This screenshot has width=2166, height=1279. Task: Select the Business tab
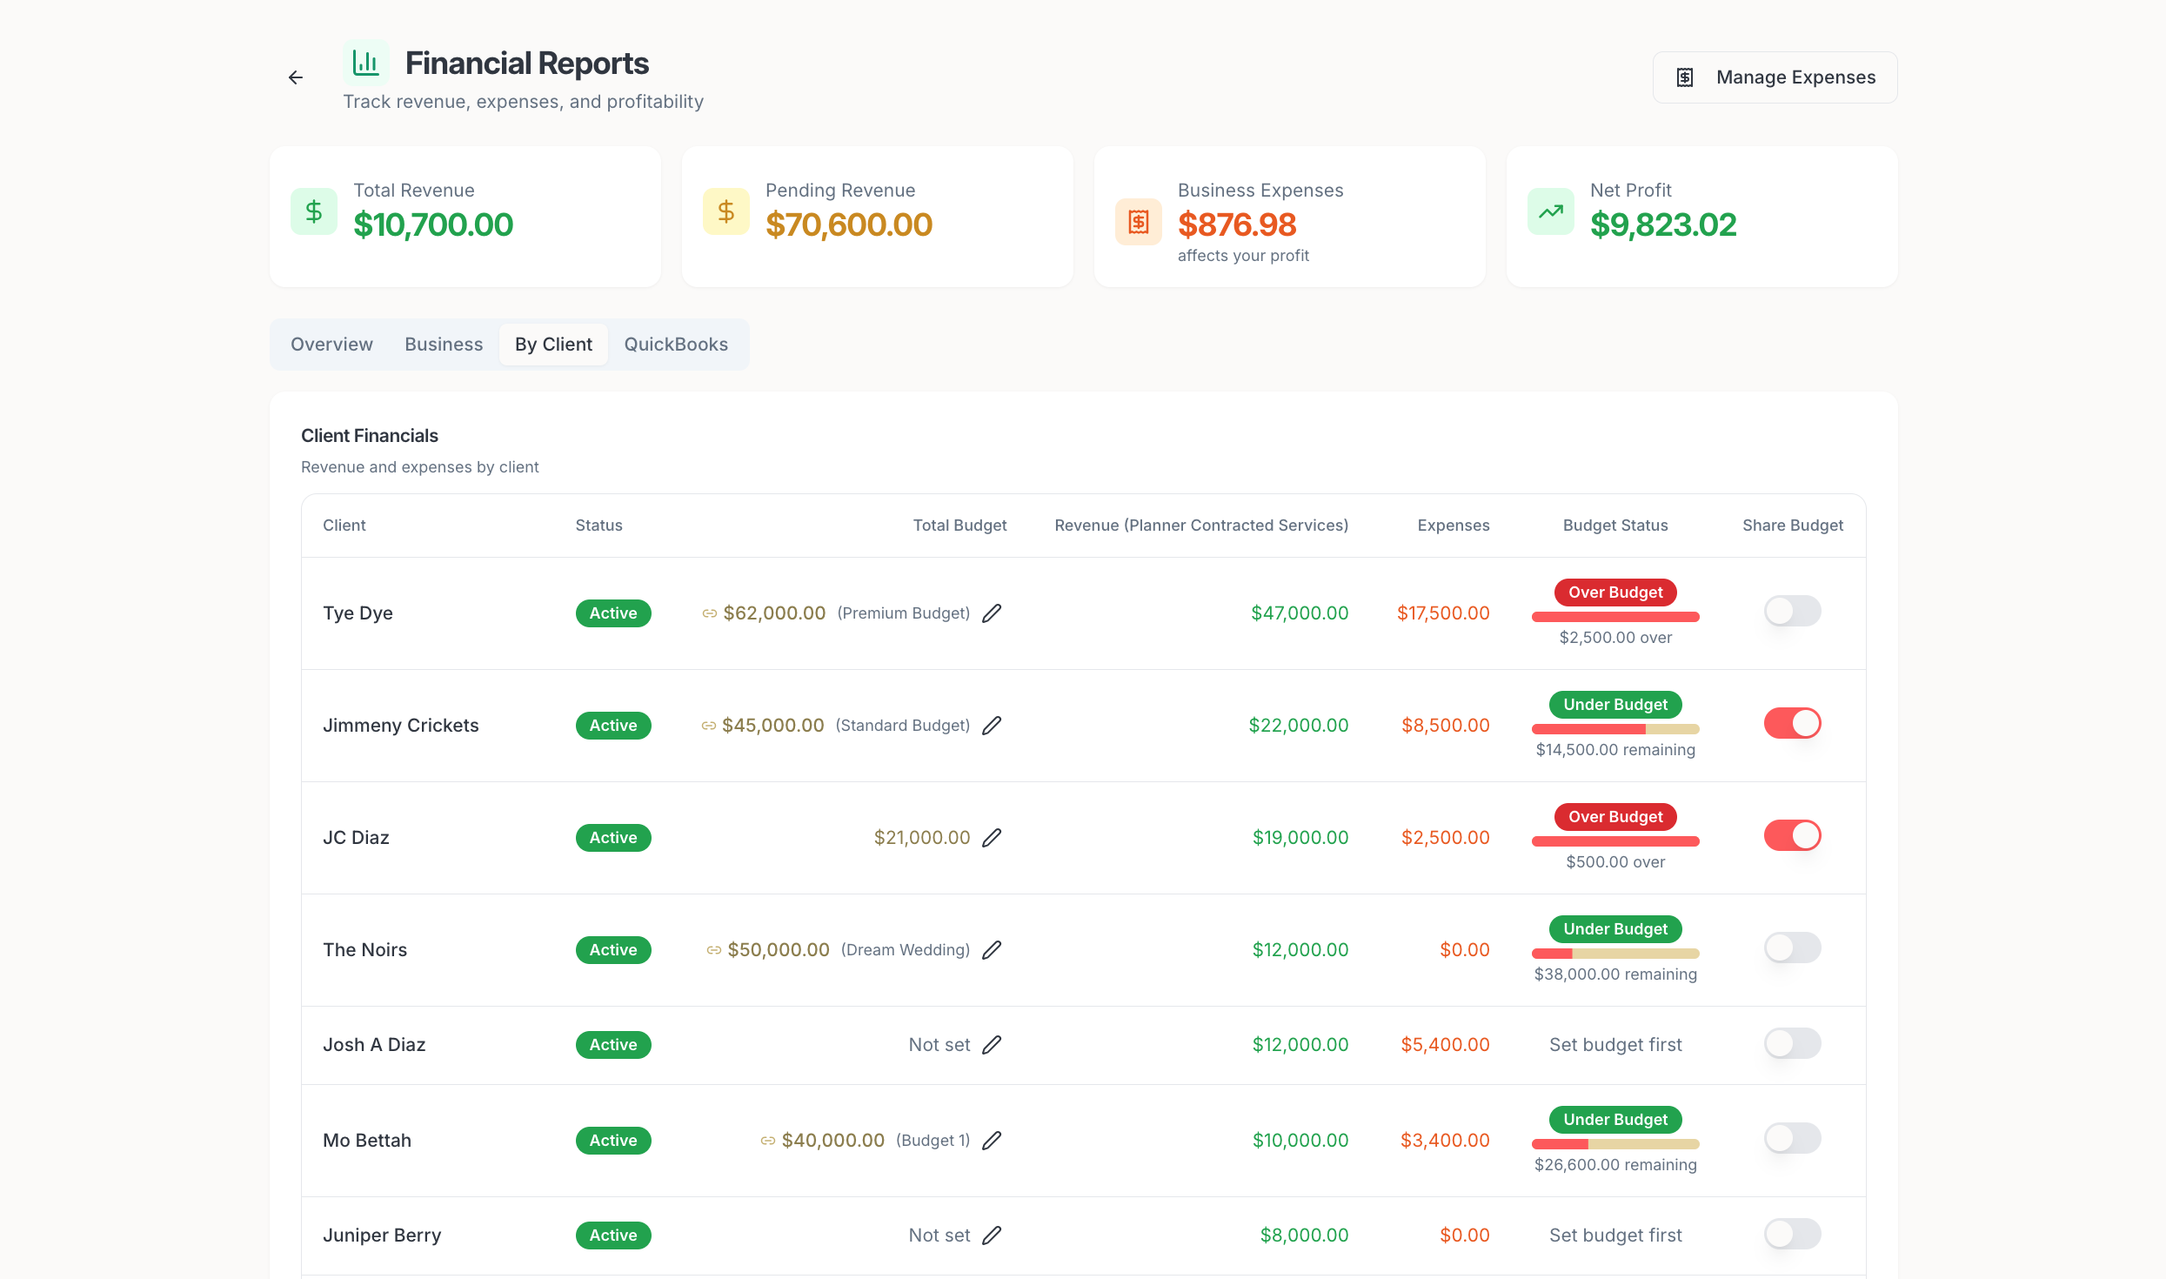tap(444, 345)
